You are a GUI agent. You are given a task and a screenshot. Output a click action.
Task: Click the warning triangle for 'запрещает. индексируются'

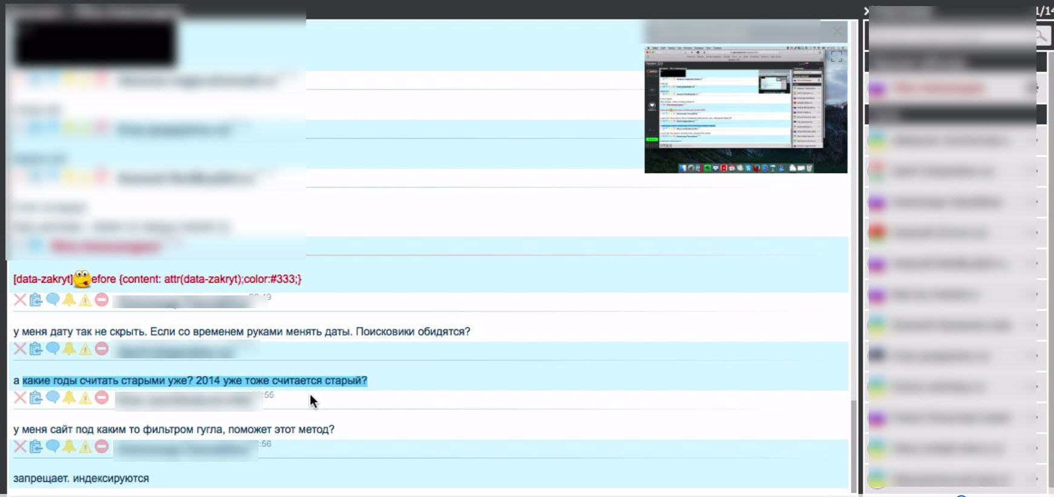(85, 447)
